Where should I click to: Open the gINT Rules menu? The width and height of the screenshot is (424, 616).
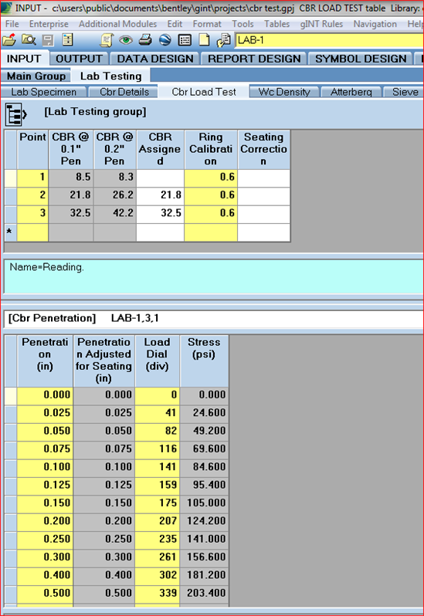click(x=321, y=24)
